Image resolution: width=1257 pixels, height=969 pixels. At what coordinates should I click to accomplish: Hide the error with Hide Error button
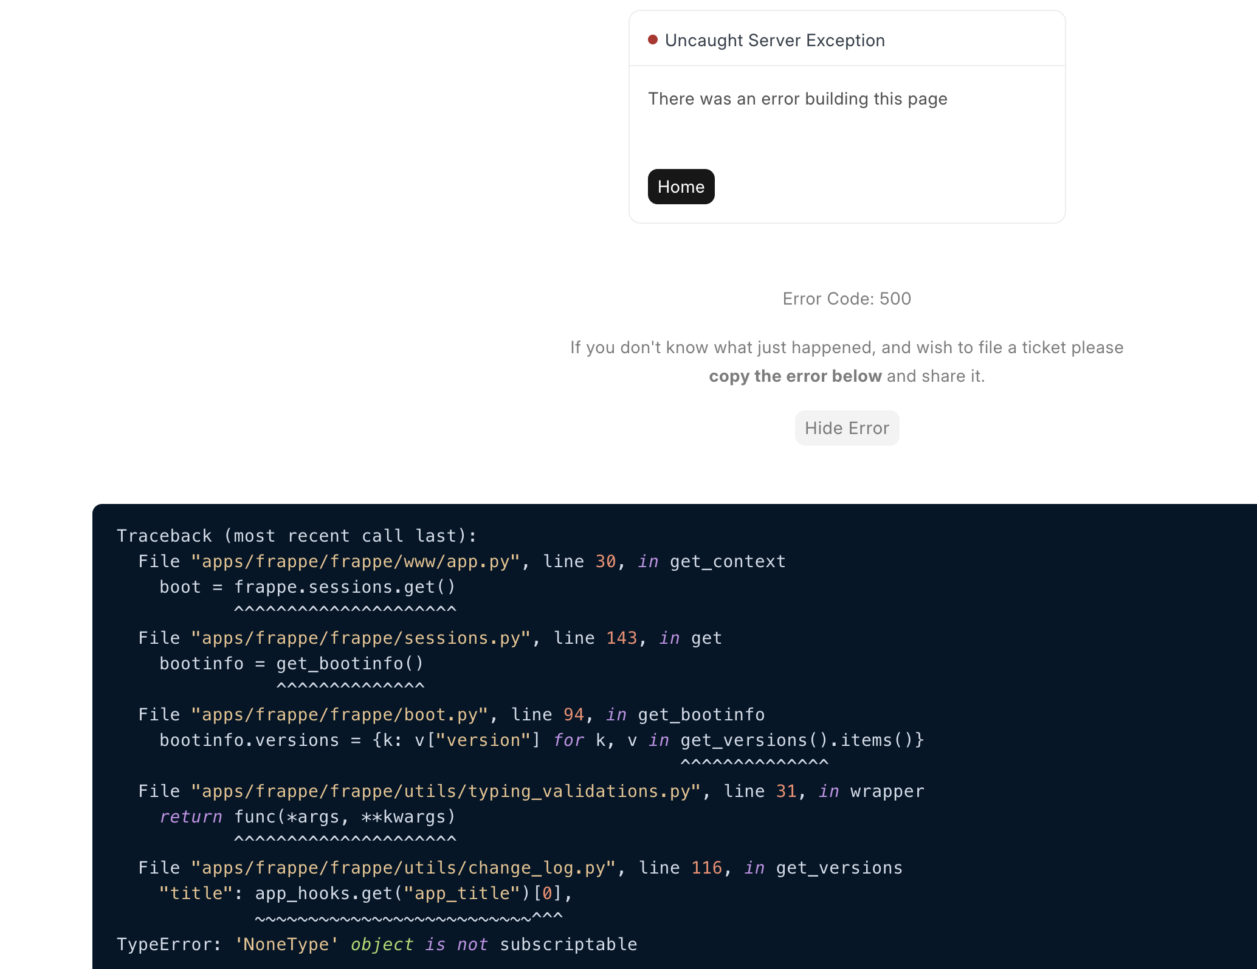tap(847, 428)
